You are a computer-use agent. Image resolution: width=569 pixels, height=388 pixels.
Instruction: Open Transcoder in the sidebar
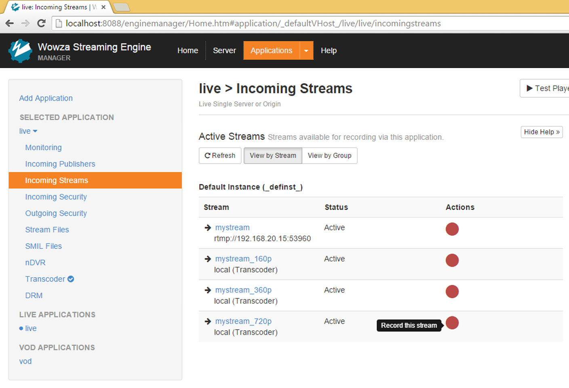click(x=45, y=279)
